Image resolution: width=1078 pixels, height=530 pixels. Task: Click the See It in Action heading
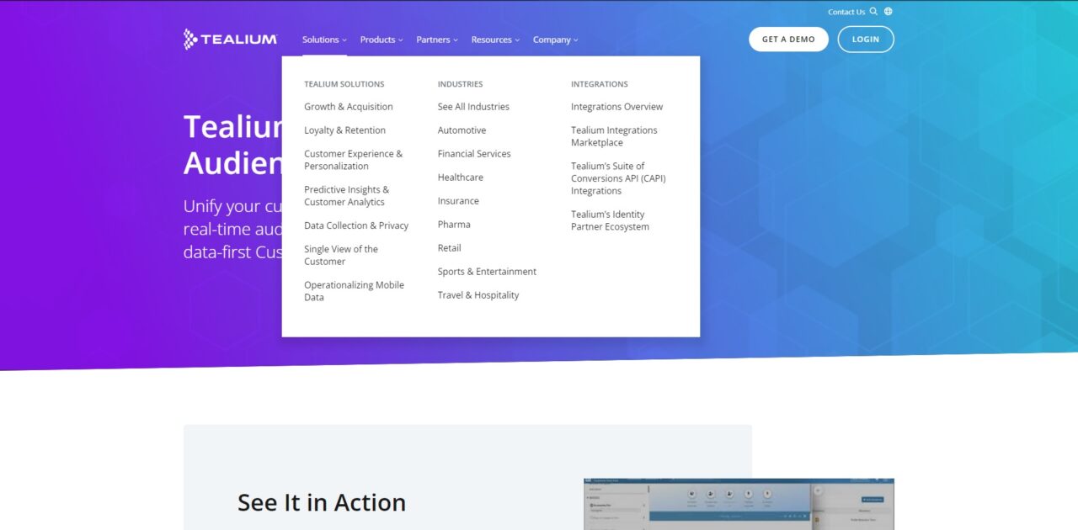[x=322, y=502]
